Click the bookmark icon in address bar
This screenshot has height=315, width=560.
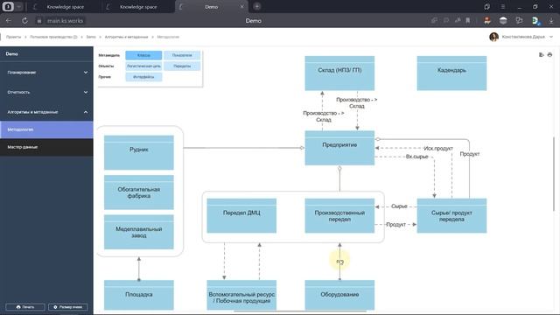(468, 21)
